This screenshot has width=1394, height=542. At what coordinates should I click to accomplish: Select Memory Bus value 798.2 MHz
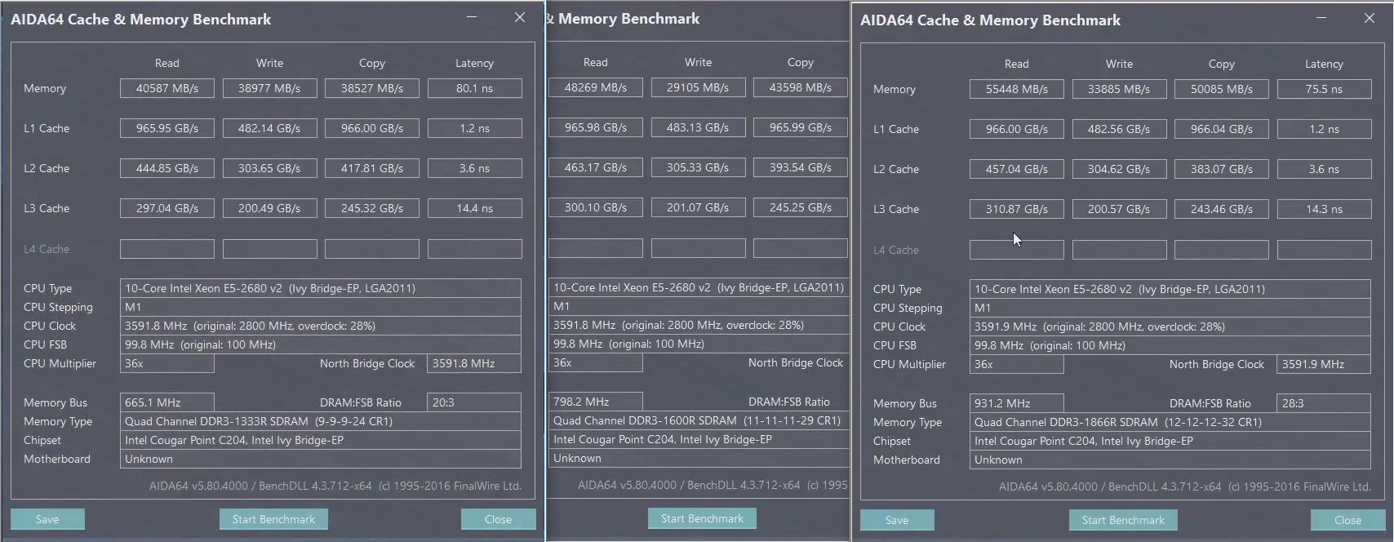[596, 402]
